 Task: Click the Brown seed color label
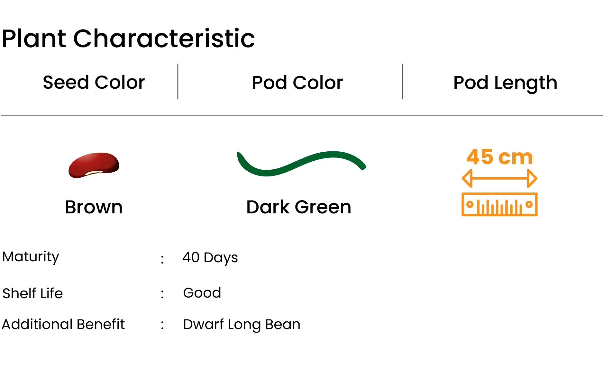pos(94,207)
